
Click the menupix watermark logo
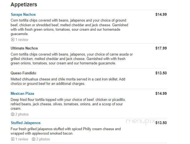pos(141,122)
